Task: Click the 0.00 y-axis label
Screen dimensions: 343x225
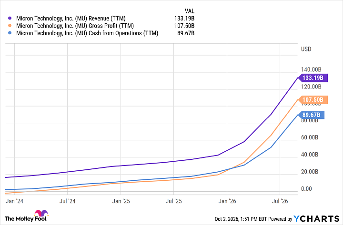Action: click(x=306, y=189)
